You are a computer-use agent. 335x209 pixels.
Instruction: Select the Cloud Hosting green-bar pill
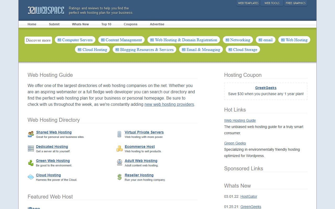click(x=92, y=50)
